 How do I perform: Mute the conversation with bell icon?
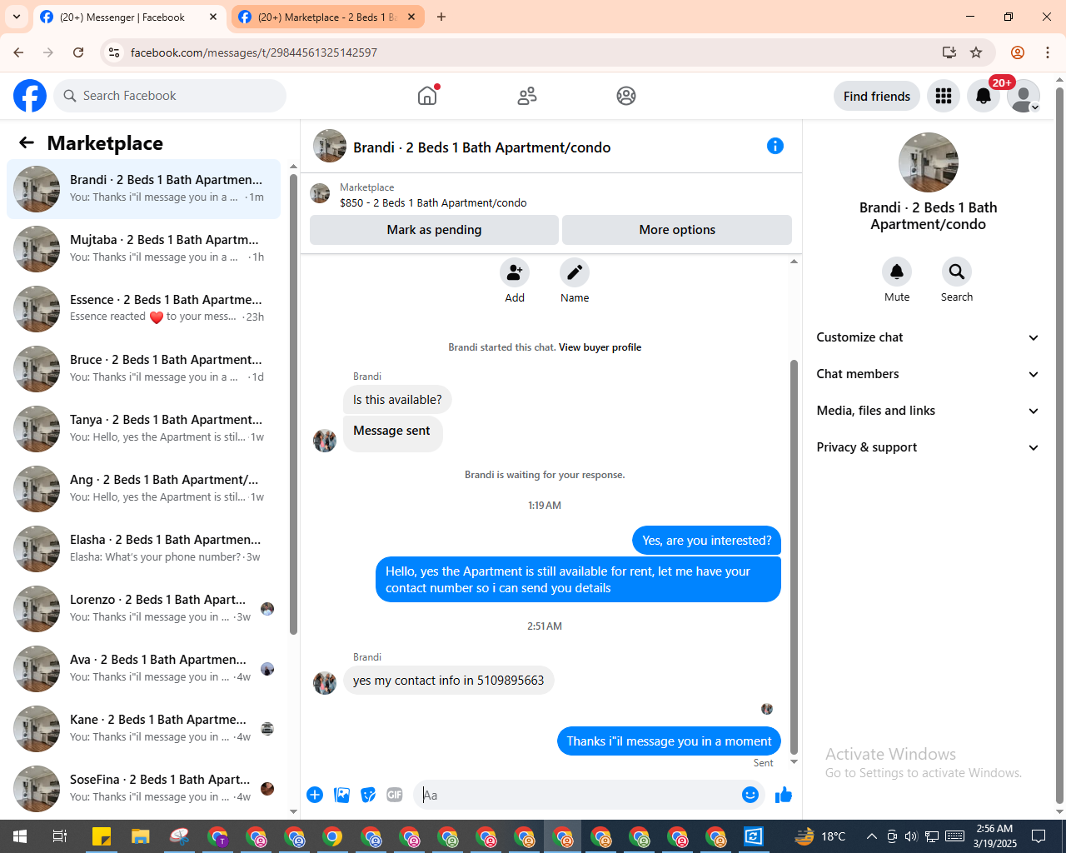[x=897, y=272]
